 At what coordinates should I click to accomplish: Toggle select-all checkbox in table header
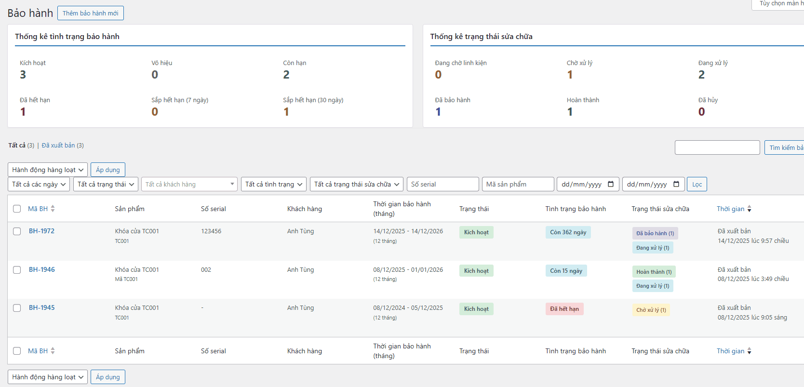(x=17, y=209)
